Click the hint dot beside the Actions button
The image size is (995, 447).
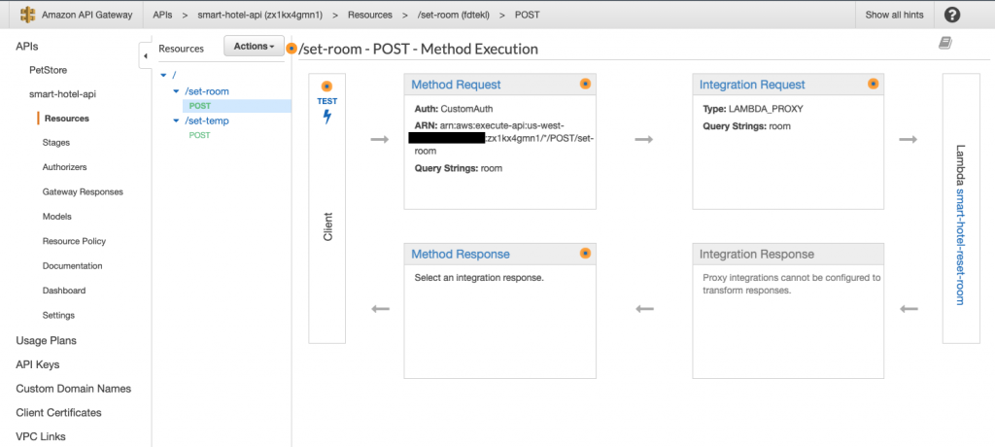pyautogui.click(x=292, y=49)
